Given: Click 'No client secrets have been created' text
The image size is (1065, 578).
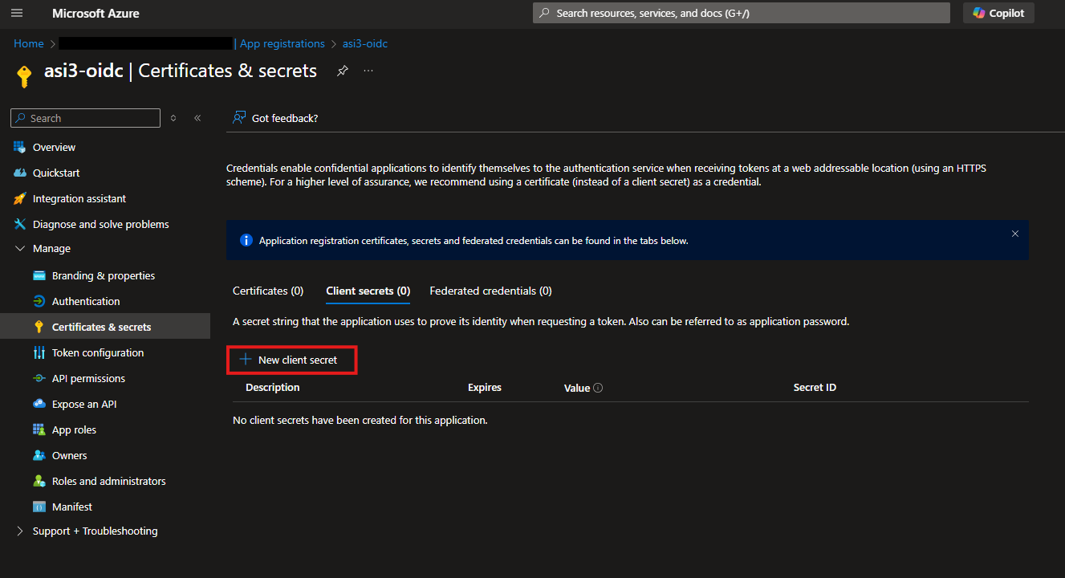Looking at the screenshot, I should tap(360, 420).
